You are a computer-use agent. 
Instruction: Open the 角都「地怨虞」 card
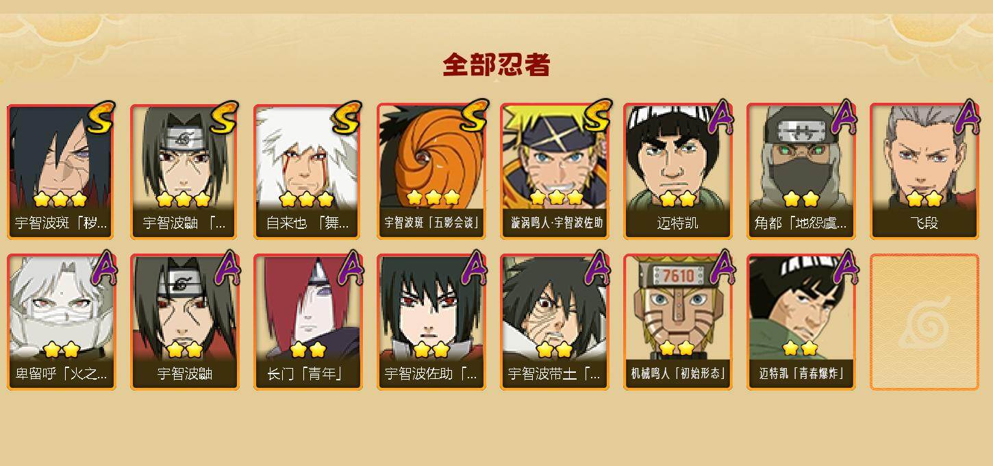click(x=801, y=171)
